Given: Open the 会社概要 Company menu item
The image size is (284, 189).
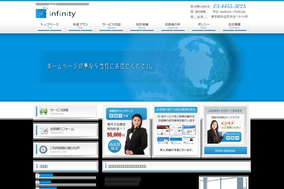Looking at the screenshot, I should (x=234, y=27).
